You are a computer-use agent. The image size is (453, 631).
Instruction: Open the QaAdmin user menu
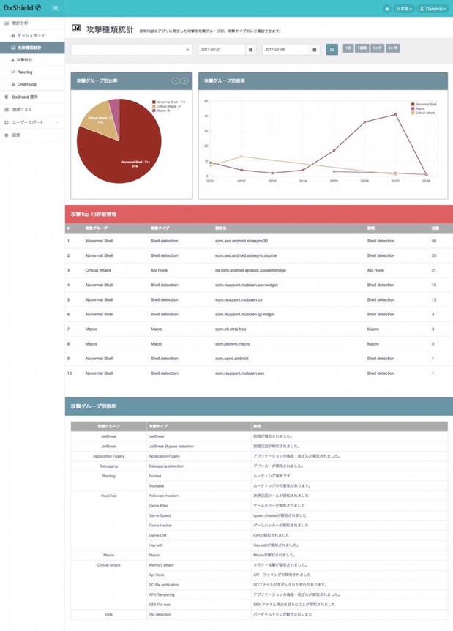[x=434, y=8]
